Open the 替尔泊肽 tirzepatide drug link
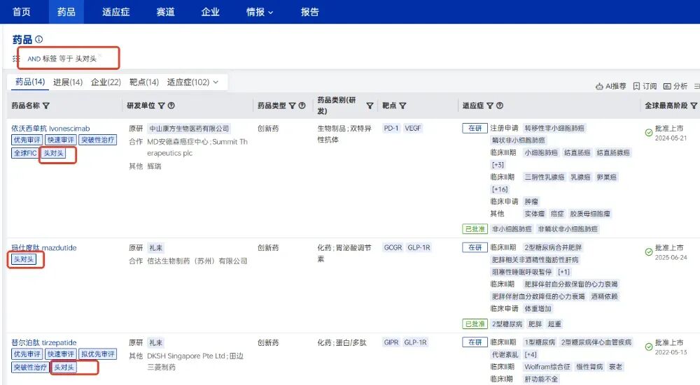The width and height of the screenshot is (700, 385). click(44, 343)
